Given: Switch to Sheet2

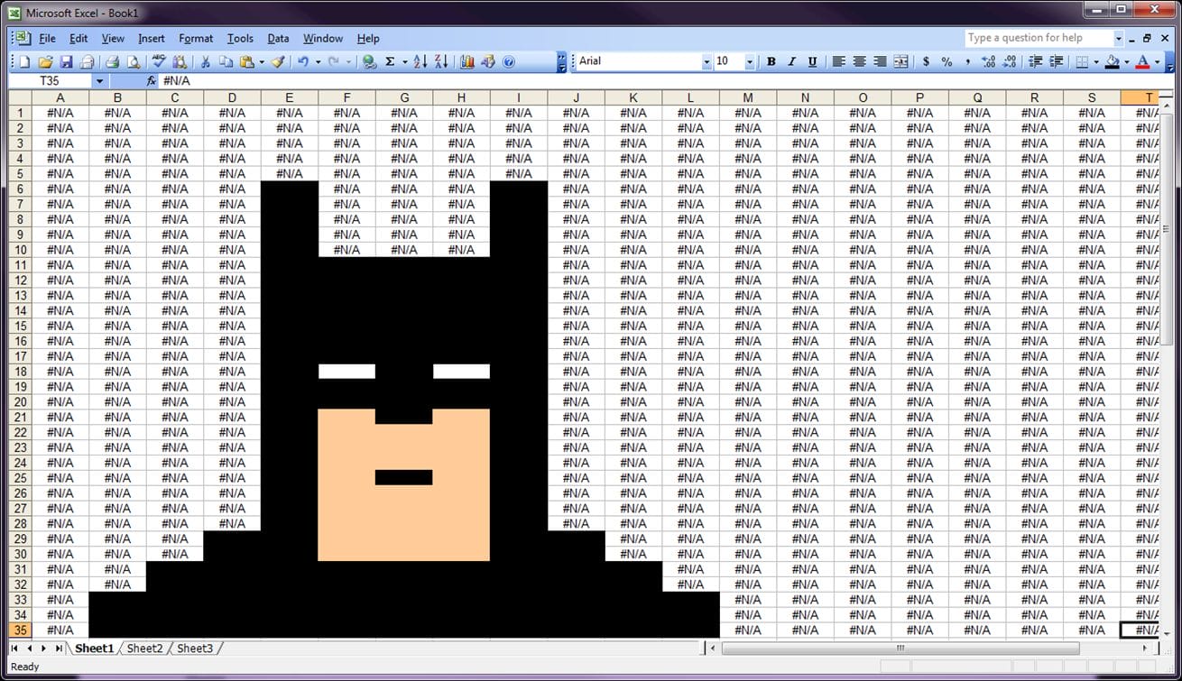Looking at the screenshot, I should [144, 648].
